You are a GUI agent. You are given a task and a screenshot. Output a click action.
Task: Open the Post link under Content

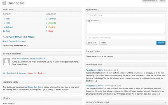(x=8, y=19)
